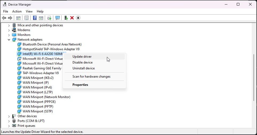Click the Mice and other pointing devices icon
The height and width of the screenshot is (135, 257).
pyautogui.click(x=14, y=25)
